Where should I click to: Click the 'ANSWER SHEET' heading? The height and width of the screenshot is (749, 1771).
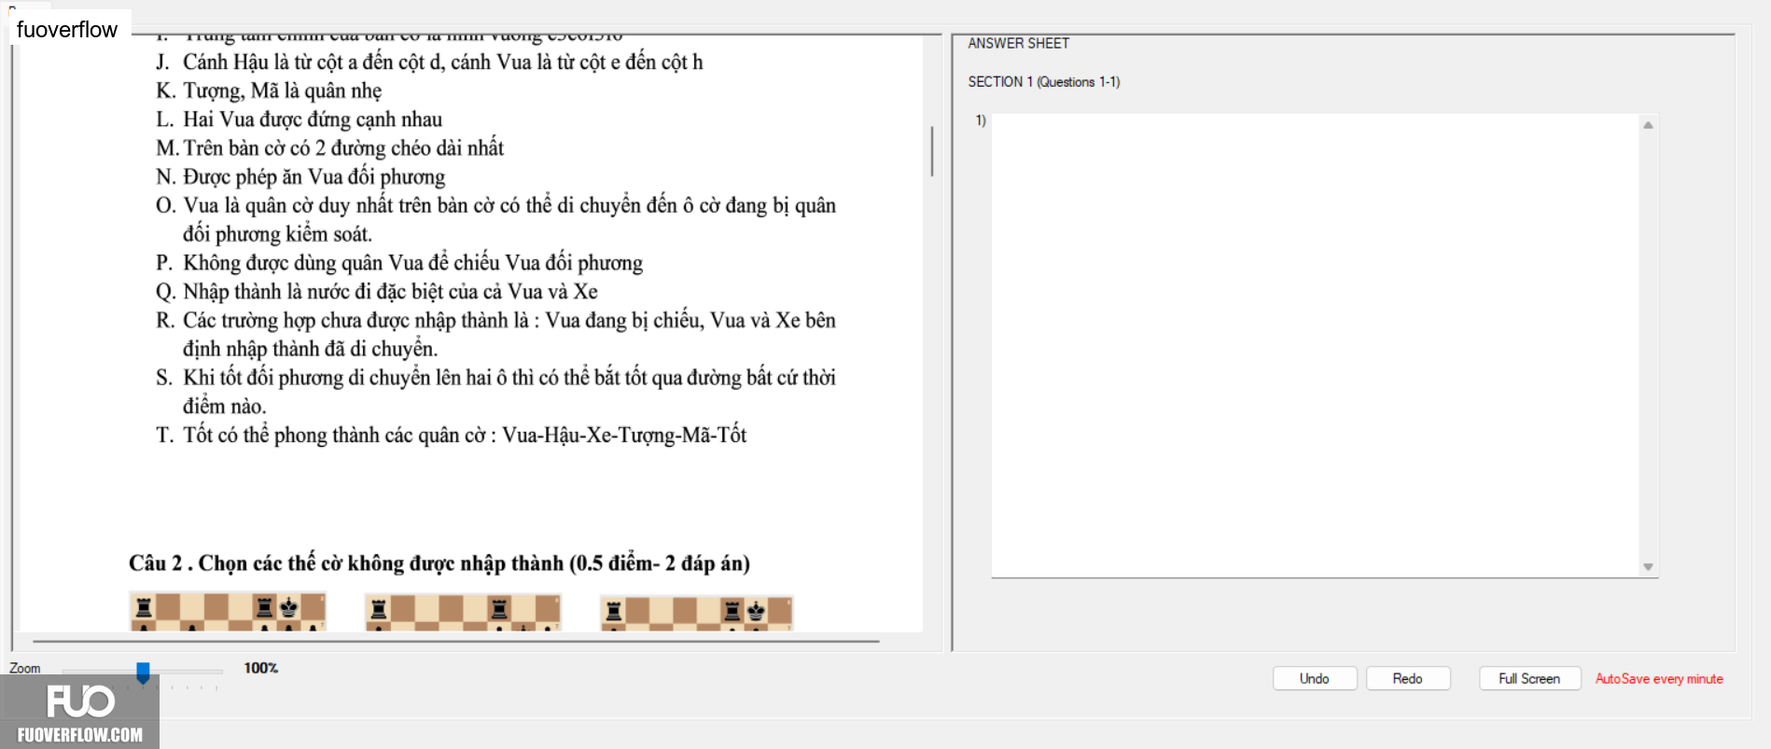click(1018, 43)
